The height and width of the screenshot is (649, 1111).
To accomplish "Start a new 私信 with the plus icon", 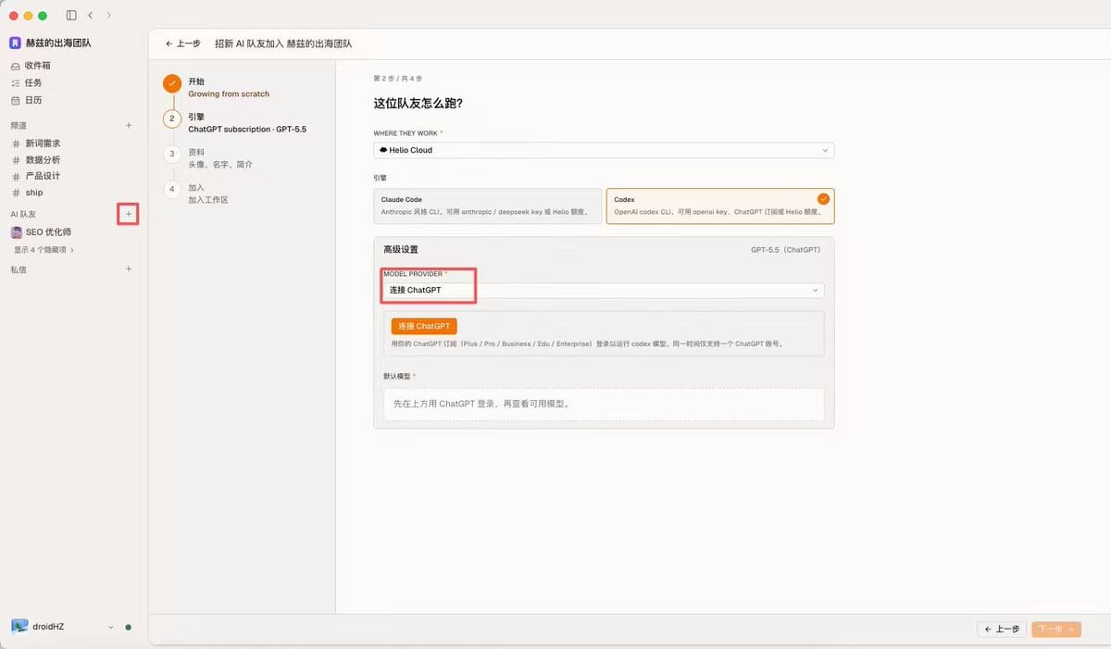I will coord(129,269).
